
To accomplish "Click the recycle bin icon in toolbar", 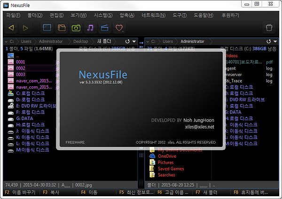I will 269,28.
